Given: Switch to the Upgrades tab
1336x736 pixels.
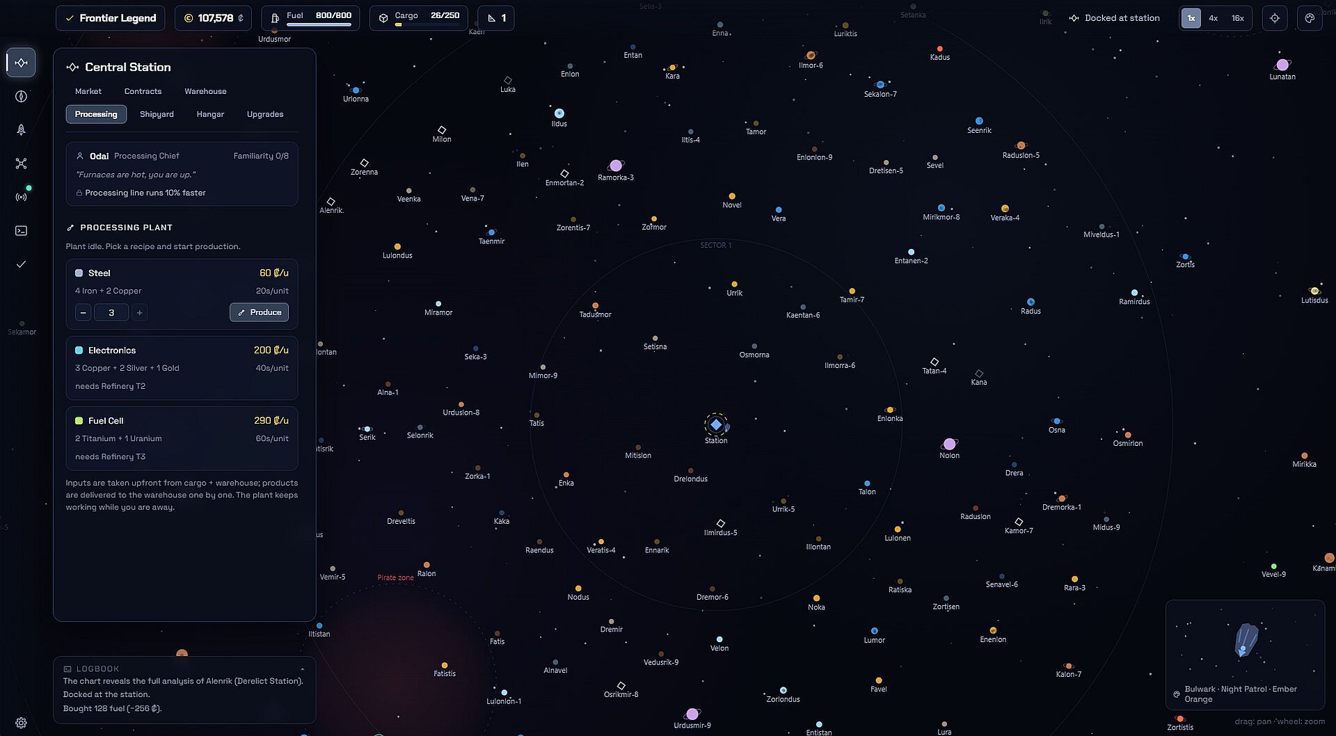Looking at the screenshot, I should (265, 114).
